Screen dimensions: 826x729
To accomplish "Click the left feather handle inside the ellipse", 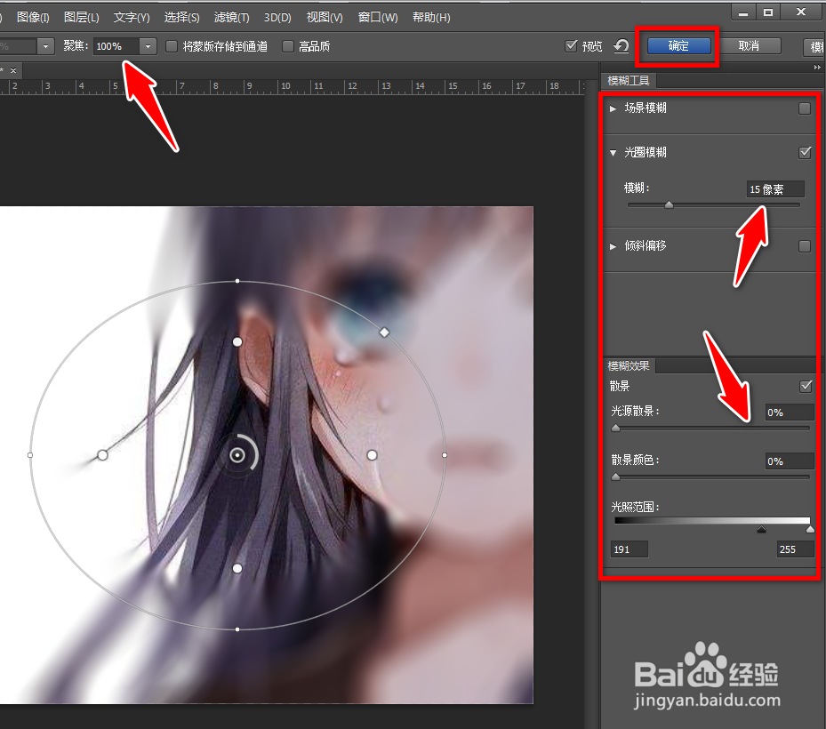I will pyautogui.click(x=103, y=455).
